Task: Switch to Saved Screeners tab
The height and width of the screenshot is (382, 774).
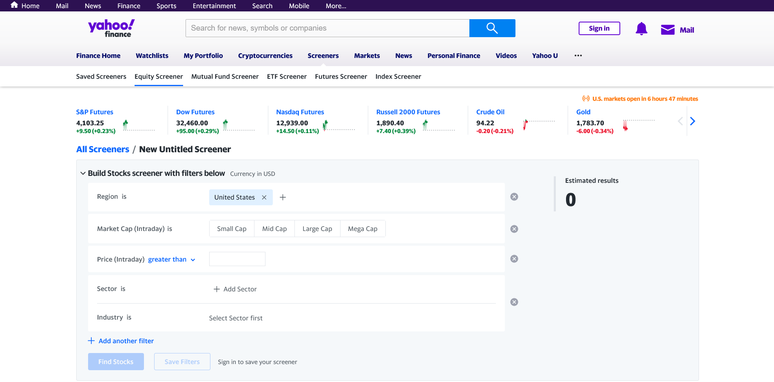Action: [101, 77]
